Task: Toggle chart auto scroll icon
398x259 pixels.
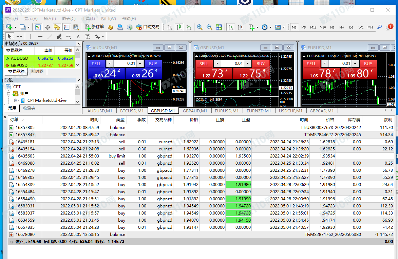Action: tap(231, 27)
